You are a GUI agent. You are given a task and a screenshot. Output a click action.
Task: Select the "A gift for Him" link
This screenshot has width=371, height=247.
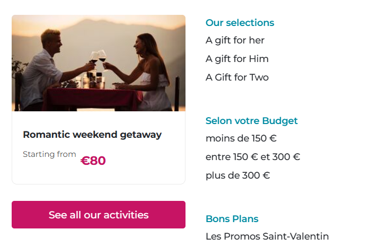tap(237, 59)
